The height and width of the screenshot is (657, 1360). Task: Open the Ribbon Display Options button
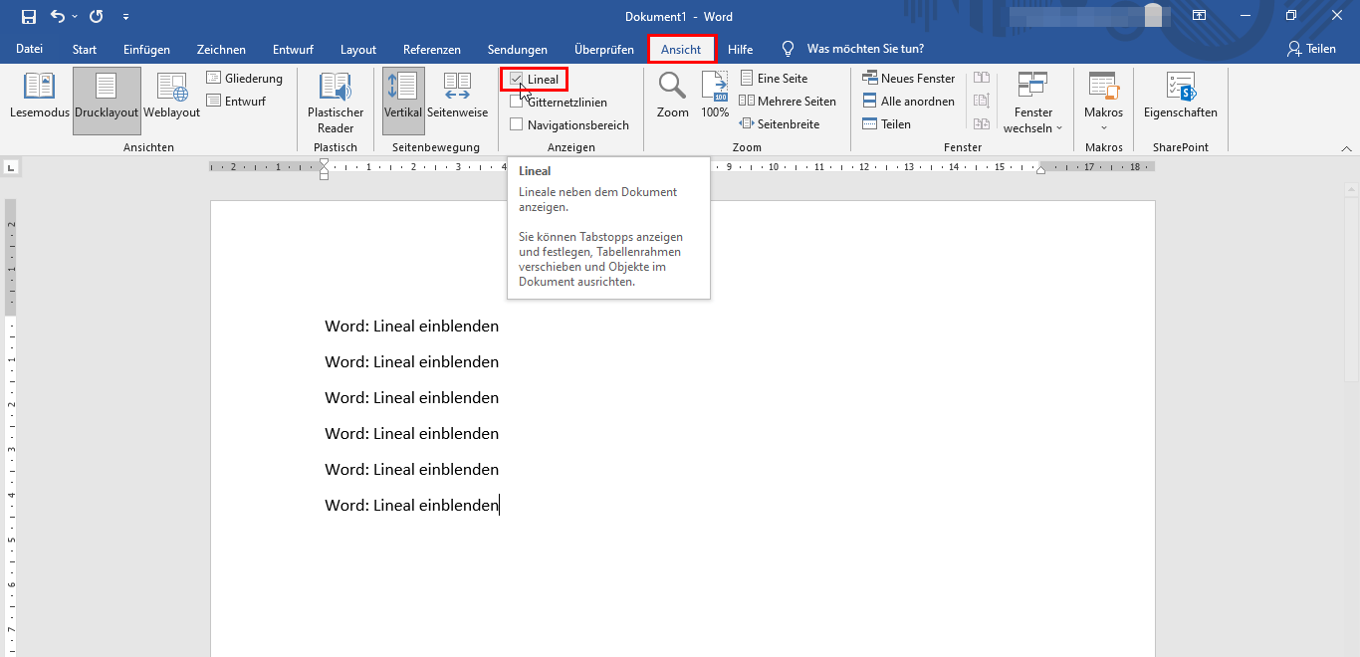1199,16
